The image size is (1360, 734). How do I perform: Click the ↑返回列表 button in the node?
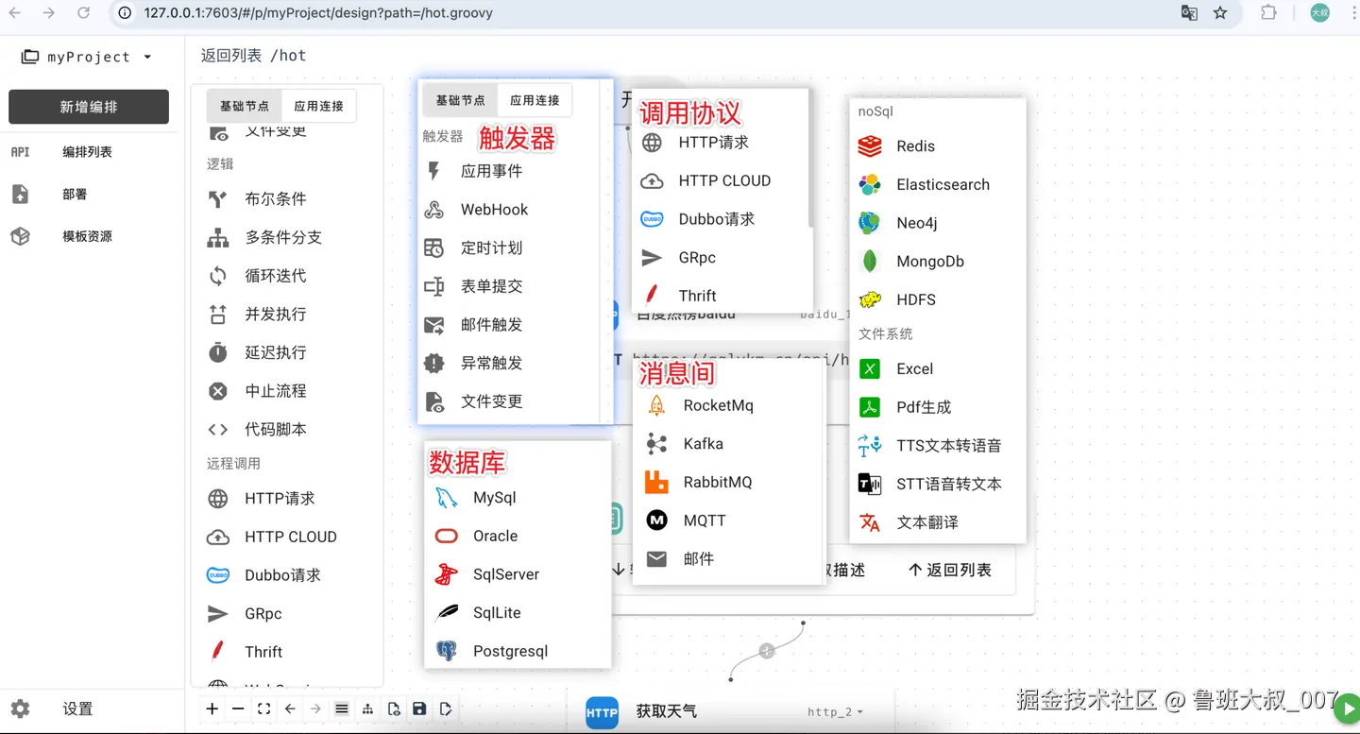949,570
